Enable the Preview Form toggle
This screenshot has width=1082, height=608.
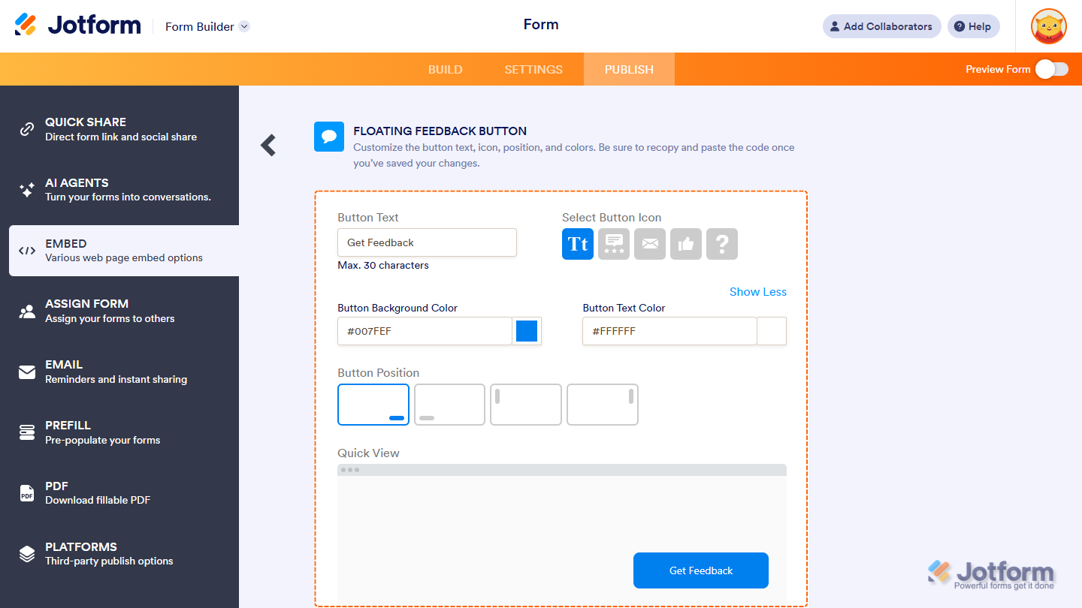tap(1052, 68)
